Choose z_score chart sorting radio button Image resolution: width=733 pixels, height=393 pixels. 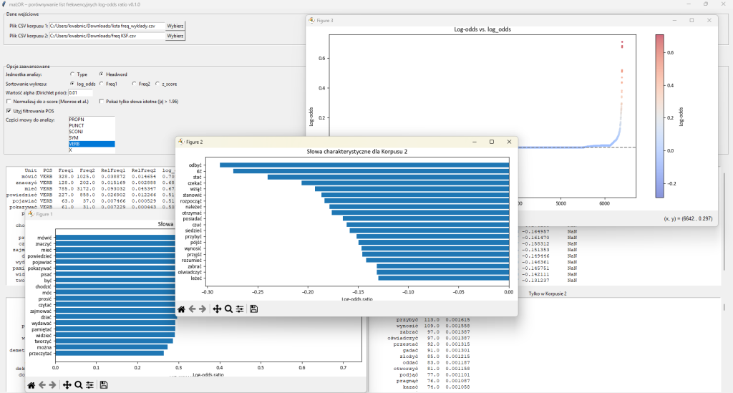[x=157, y=84]
